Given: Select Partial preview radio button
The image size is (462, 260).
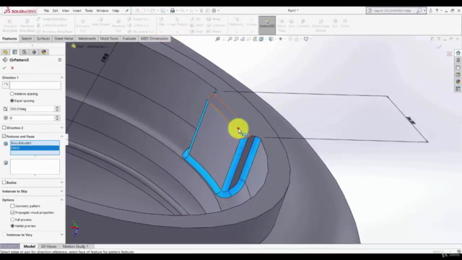Looking at the screenshot, I should pyautogui.click(x=12, y=226).
